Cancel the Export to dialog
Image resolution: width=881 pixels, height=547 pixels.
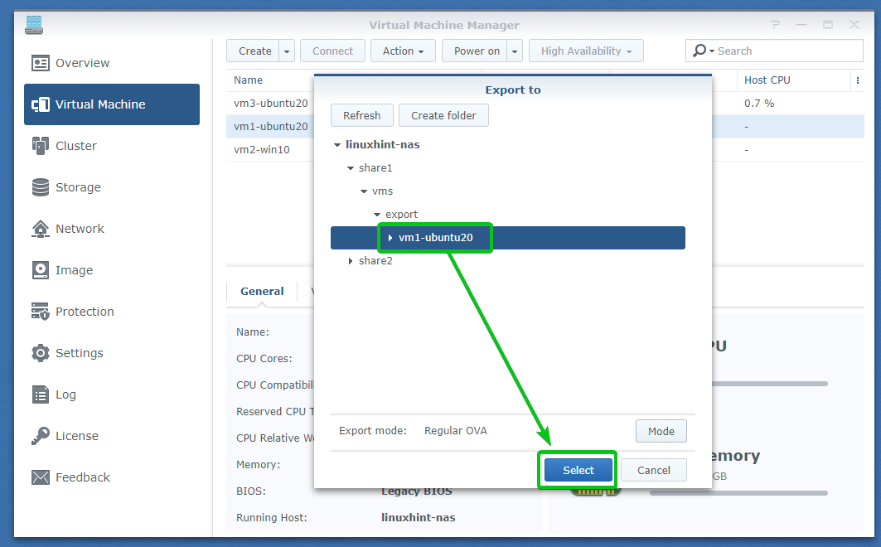[653, 470]
